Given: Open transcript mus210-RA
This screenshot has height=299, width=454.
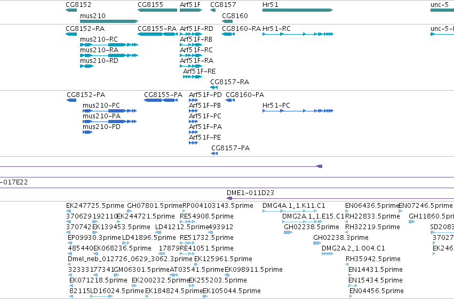Looking at the screenshot, I should [x=99, y=50].
